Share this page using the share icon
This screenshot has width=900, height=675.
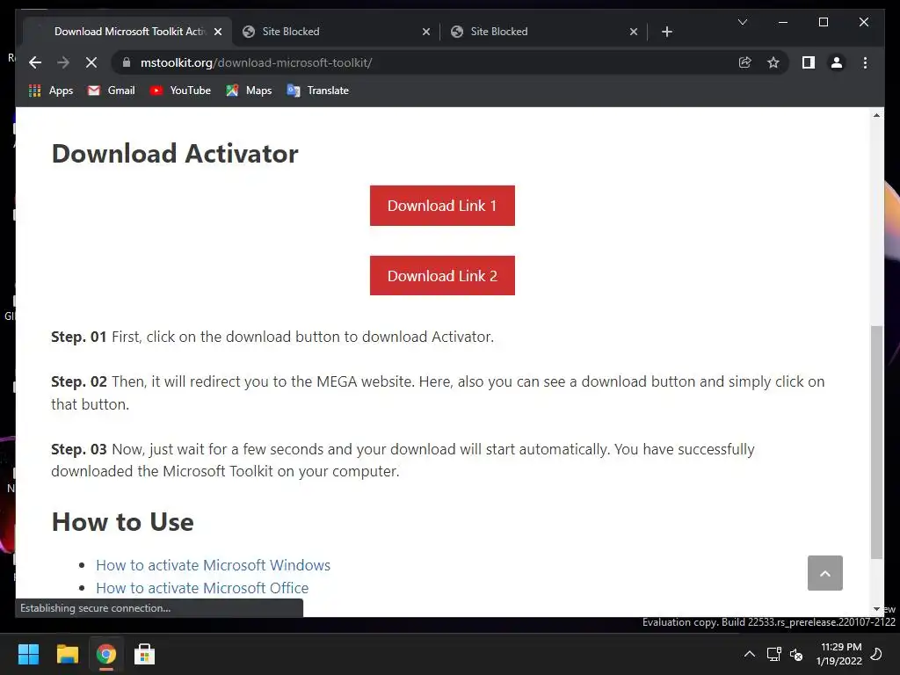tap(745, 62)
